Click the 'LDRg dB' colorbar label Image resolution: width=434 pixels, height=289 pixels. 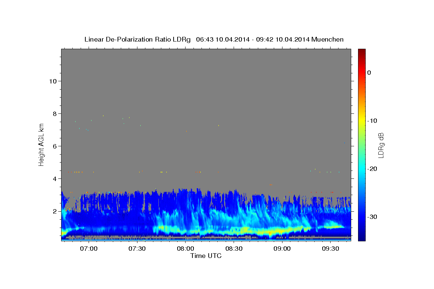[381, 145]
